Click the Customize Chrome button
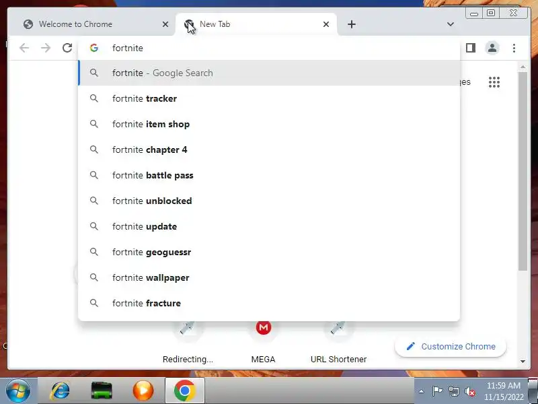The width and height of the screenshot is (538, 404). (x=451, y=346)
